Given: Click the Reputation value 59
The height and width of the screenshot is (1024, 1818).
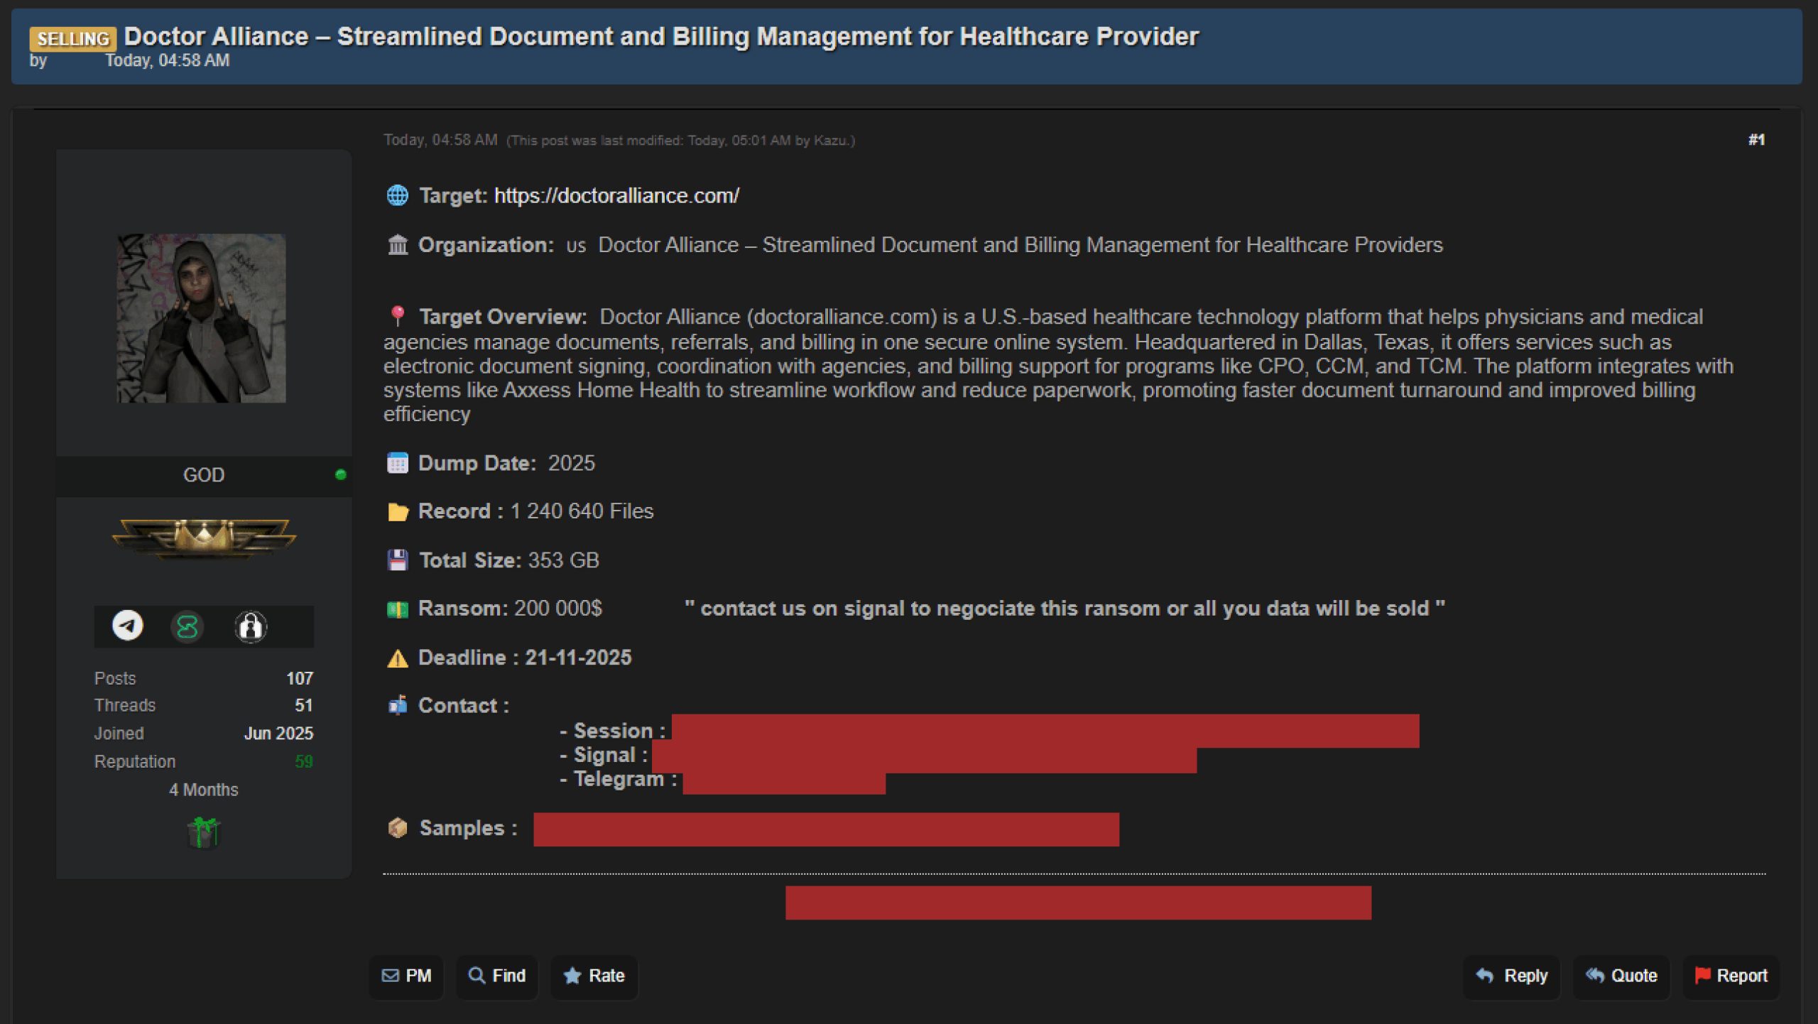Looking at the screenshot, I should pyautogui.click(x=304, y=761).
